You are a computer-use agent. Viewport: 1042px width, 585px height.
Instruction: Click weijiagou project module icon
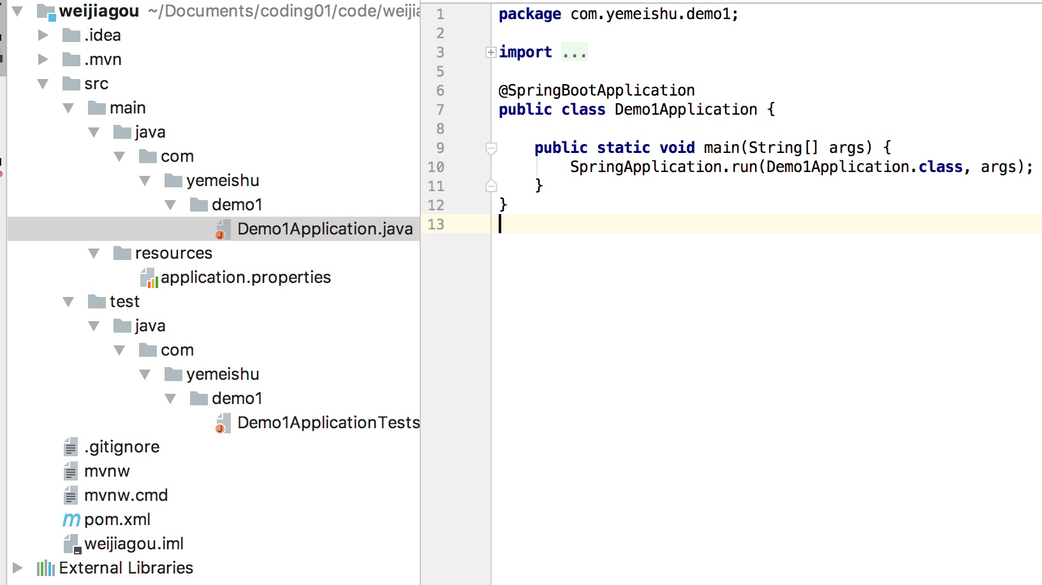click(x=46, y=11)
